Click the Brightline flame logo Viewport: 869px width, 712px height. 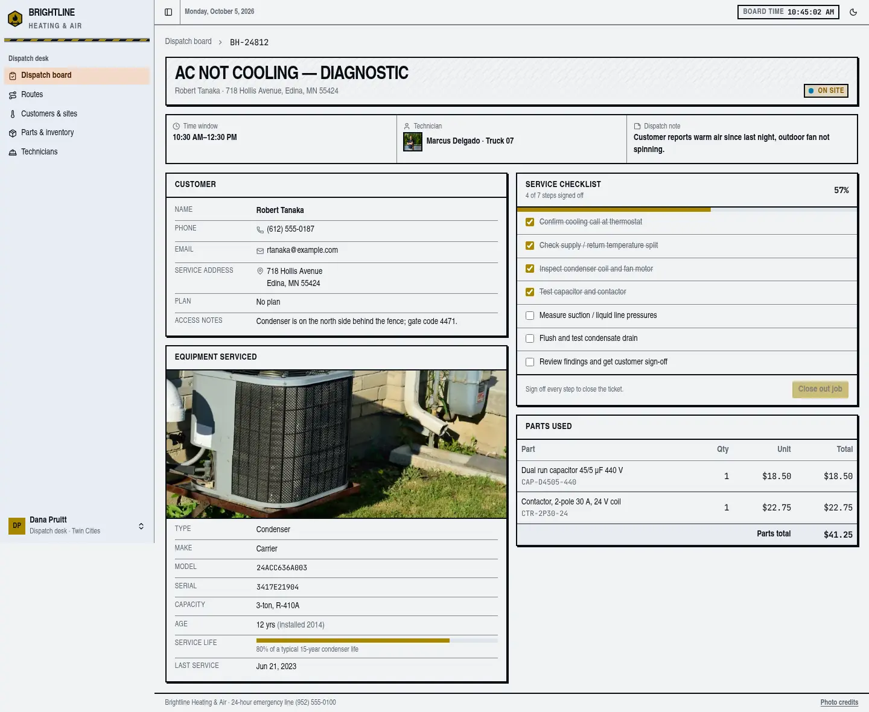pos(15,19)
